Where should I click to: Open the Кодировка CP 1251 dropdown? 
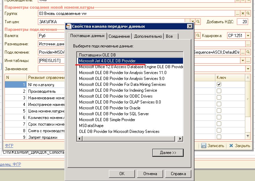pos(248,35)
